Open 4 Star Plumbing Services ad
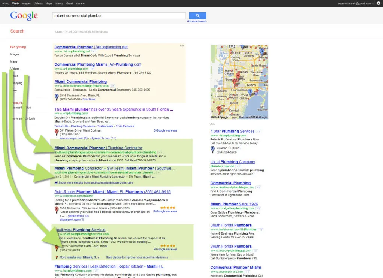Viewport: 383px width, 278px height. [232, 131]
